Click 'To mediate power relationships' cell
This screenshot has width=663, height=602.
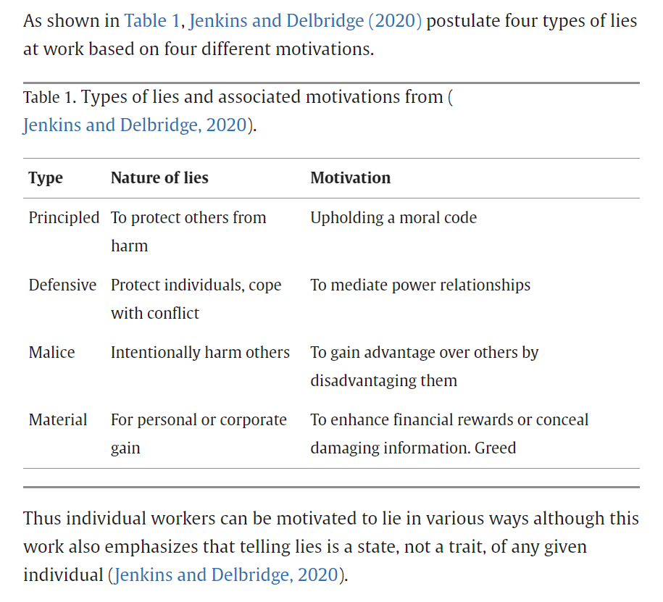point(420,285)
